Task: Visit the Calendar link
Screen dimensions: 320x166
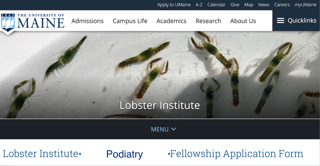Action: [216, 5]
